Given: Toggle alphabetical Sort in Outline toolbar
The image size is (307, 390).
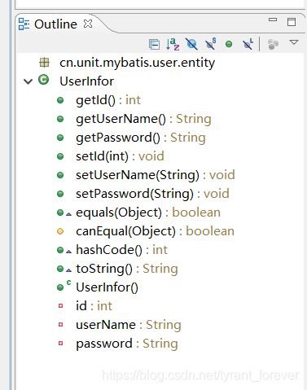Looking at the screenshot, I should pos(173,44).
